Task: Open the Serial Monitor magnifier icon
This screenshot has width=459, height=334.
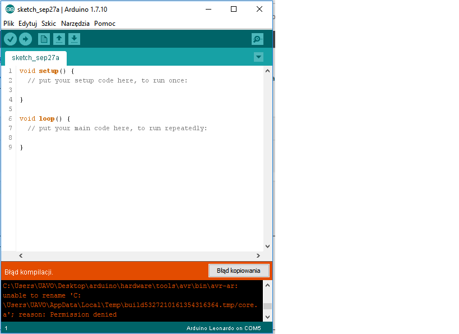Action: click(257, 39)
